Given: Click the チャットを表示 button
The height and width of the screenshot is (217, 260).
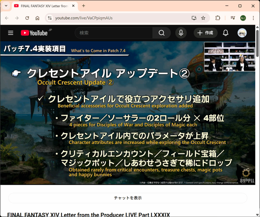Looking at the screenshot, I should point(128,198).
